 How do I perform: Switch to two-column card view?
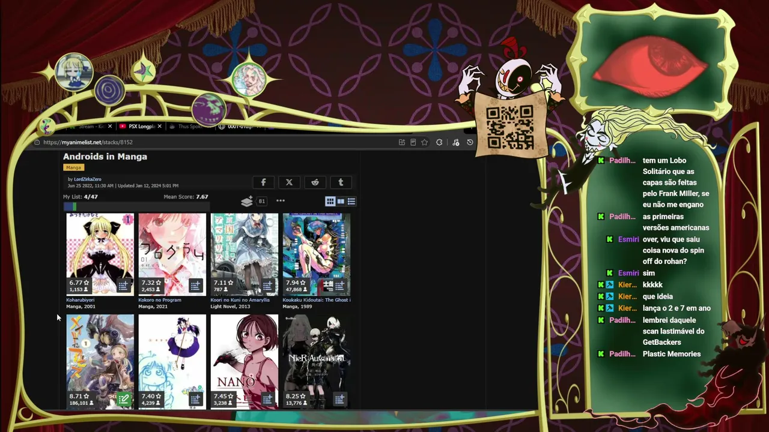(x=341, y=201)
